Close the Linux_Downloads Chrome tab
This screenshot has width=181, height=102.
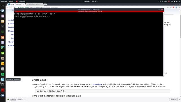tap(24, 4)
